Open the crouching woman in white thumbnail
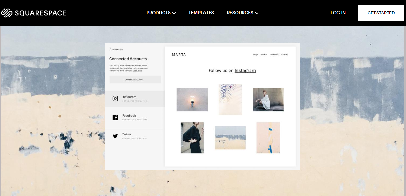Image resolution: width=406 pixels, height=196 pixels. [268, 100]
